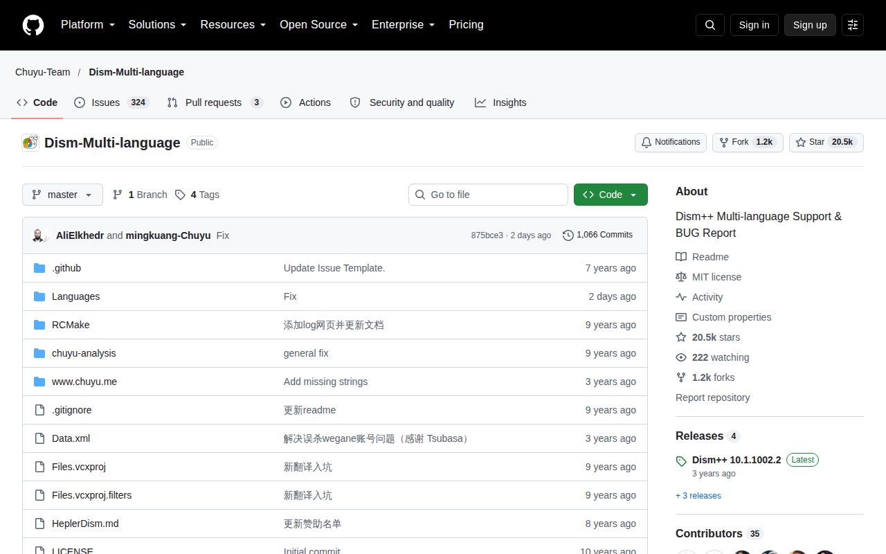Click the watching eye icon
The width and height of the screenshot is (886, 554).
[681, 357]
